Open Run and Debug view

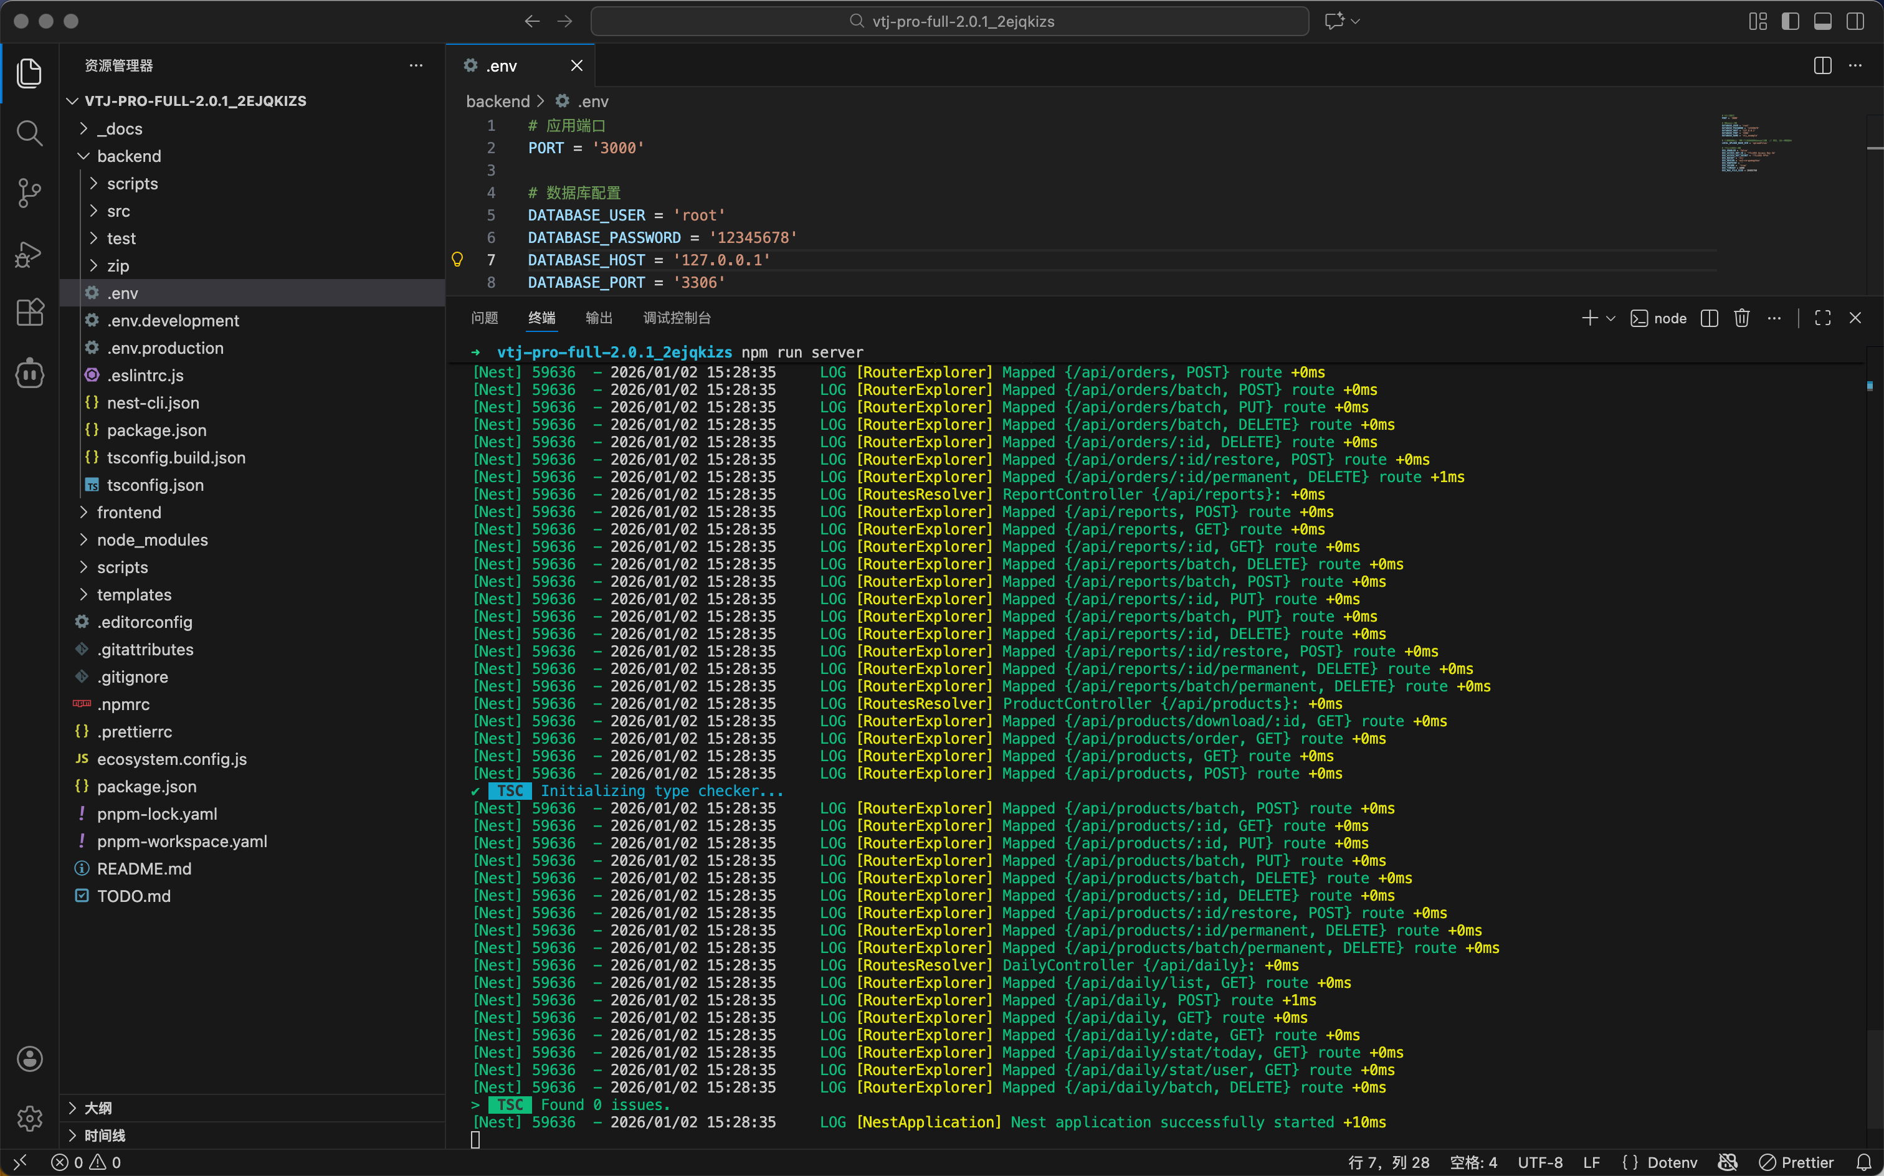(x=29, y=254)
